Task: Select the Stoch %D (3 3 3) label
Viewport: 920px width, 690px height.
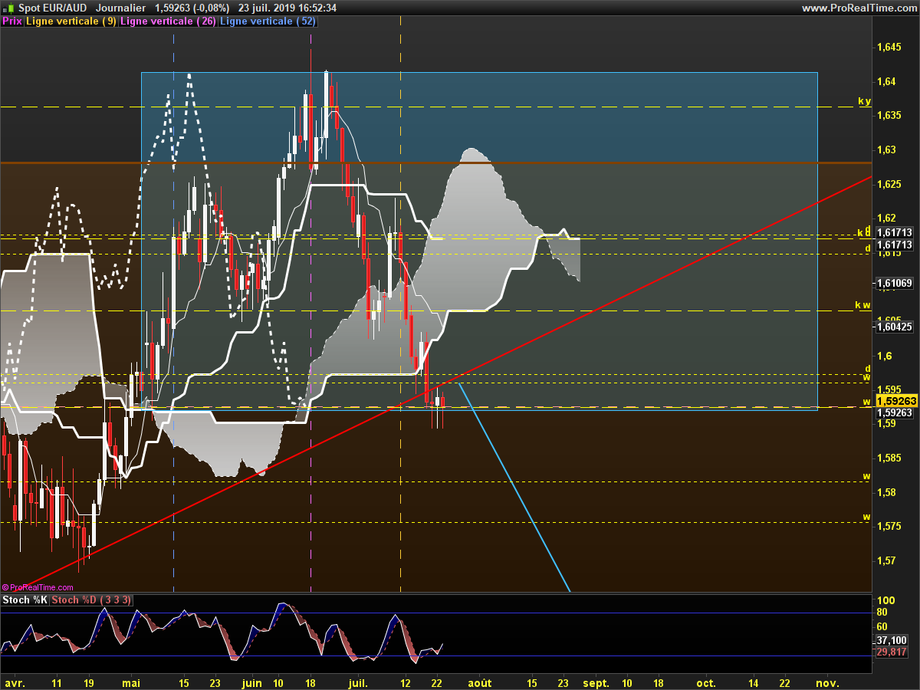Action: pos(92,600)
